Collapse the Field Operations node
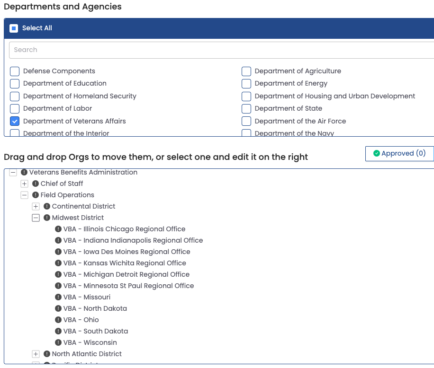 pos(25,195)
